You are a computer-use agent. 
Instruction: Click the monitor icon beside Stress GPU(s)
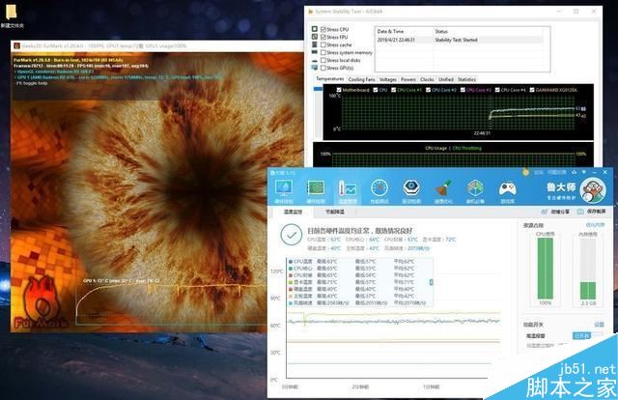pos(315,68)
